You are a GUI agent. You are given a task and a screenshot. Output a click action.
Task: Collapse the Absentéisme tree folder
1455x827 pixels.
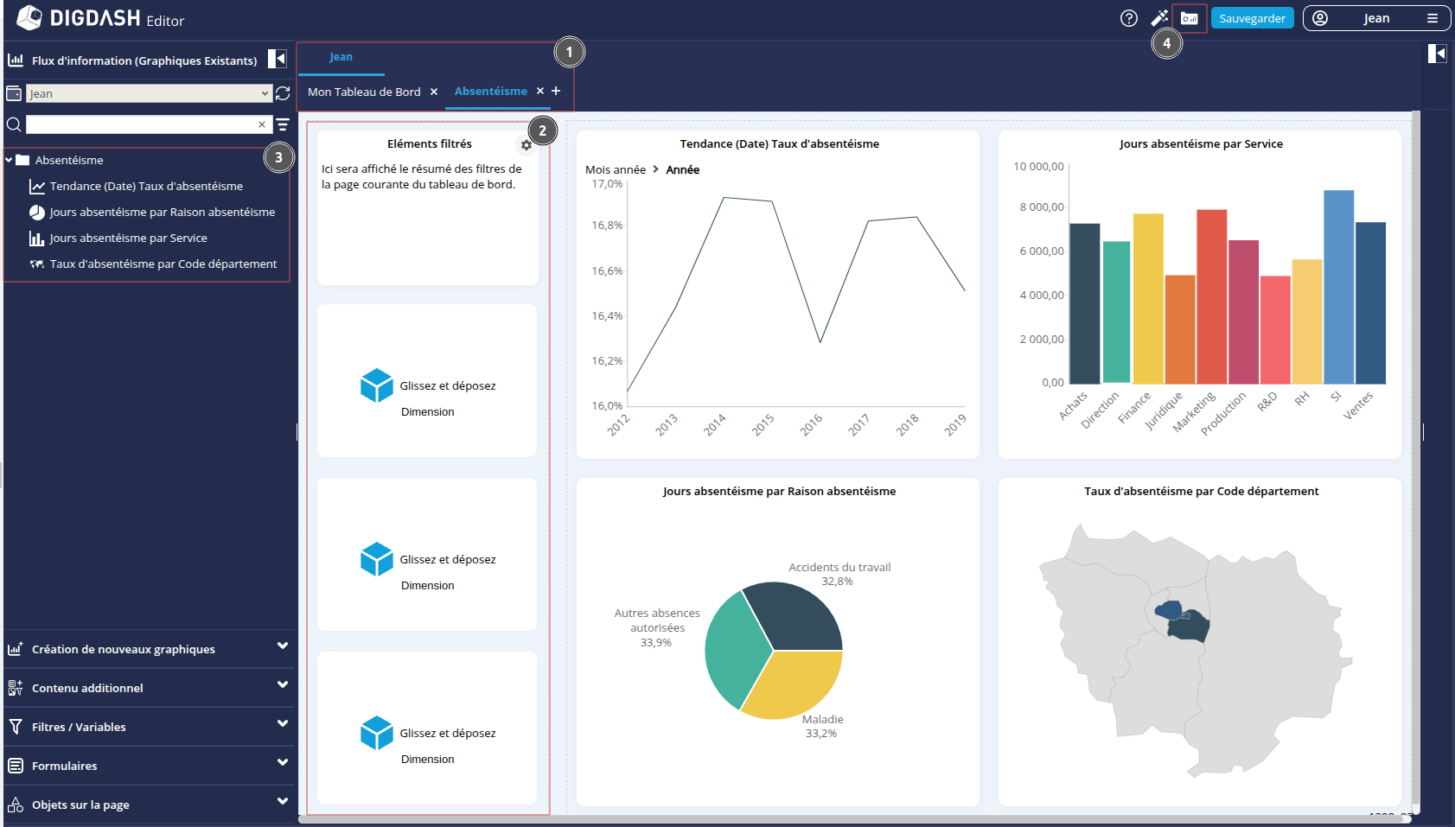[10, 160]
